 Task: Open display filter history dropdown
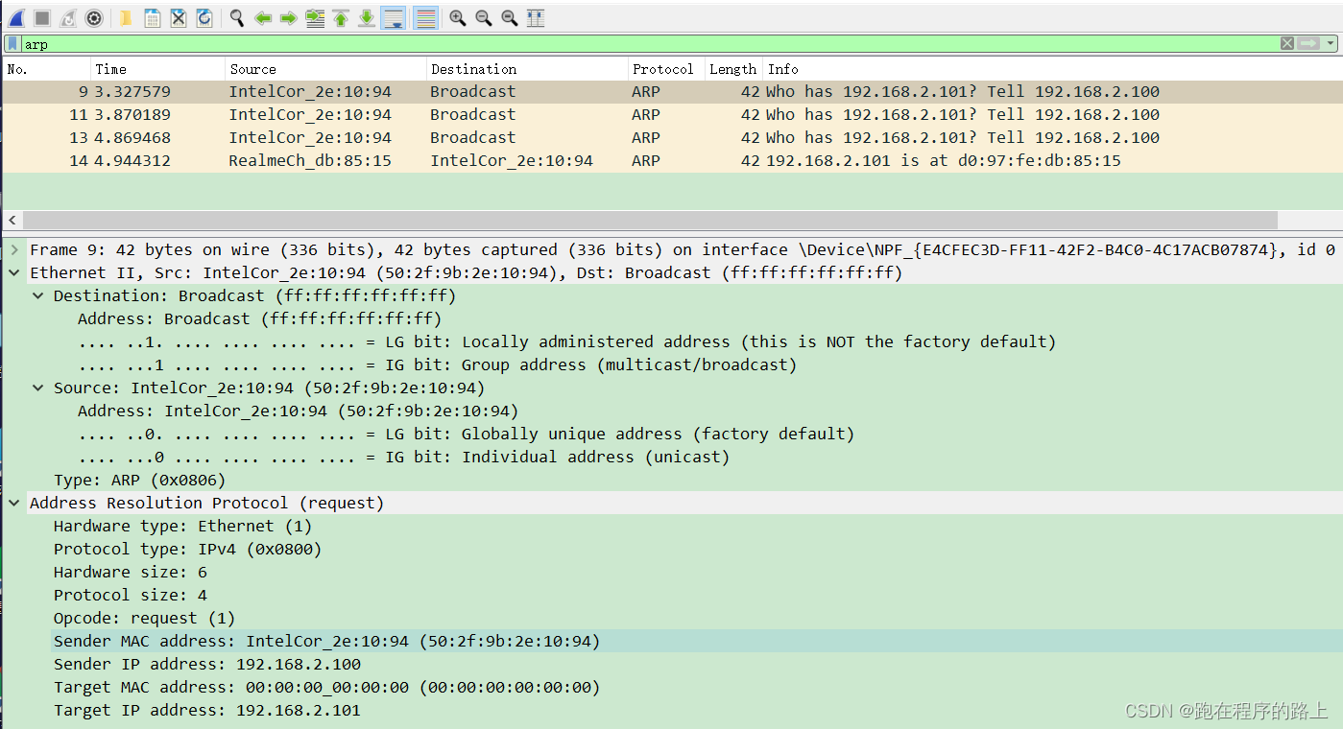point(1331,43)
